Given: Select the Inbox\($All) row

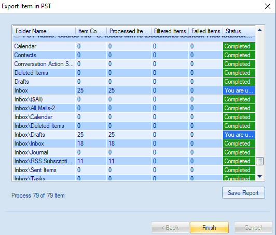Looking at the screenshot, I should click(134, 99).
